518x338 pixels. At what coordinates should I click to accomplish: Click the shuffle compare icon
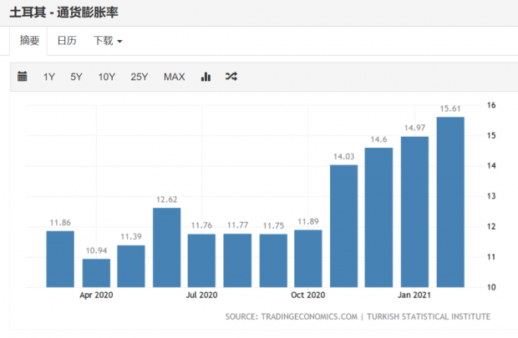(x=231, y=77)
